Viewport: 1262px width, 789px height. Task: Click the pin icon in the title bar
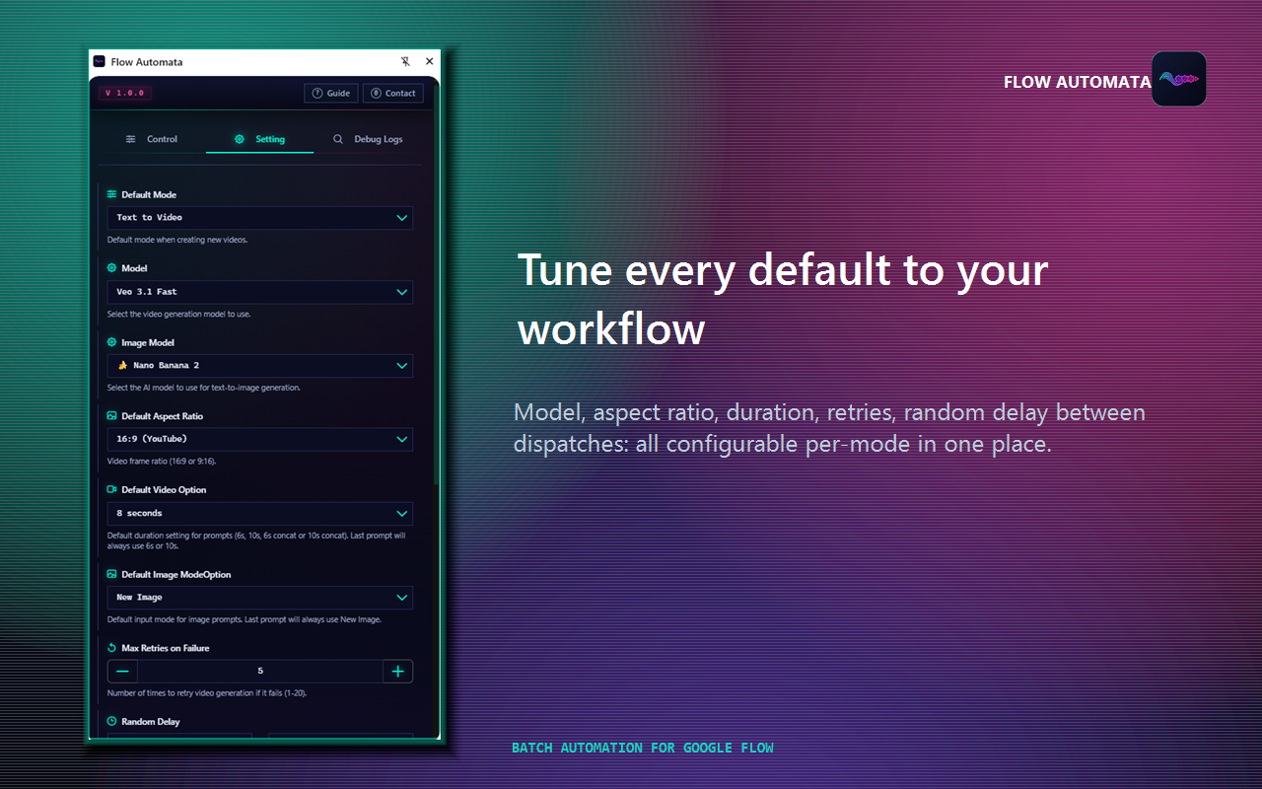pos(405,61)
